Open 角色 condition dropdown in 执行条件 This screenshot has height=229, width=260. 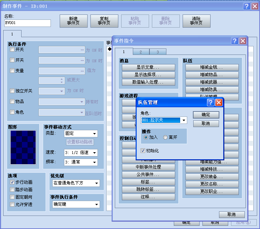coord(62,113)
